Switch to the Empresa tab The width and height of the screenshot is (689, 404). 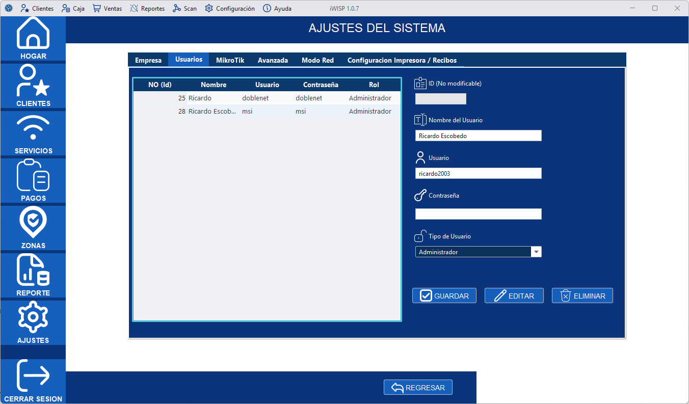point(148,60)
